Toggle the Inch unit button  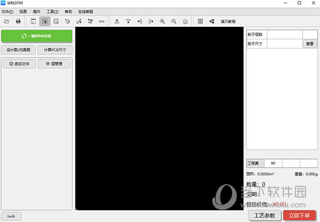pos(11,216)
